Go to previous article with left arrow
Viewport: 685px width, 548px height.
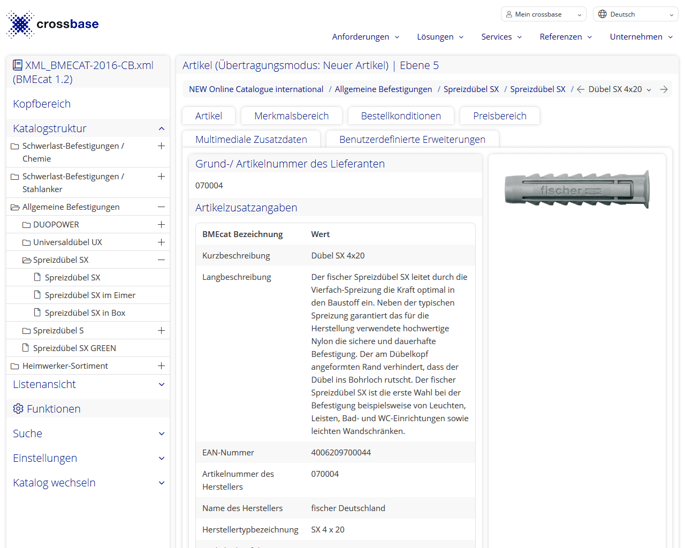click(581, 89)
